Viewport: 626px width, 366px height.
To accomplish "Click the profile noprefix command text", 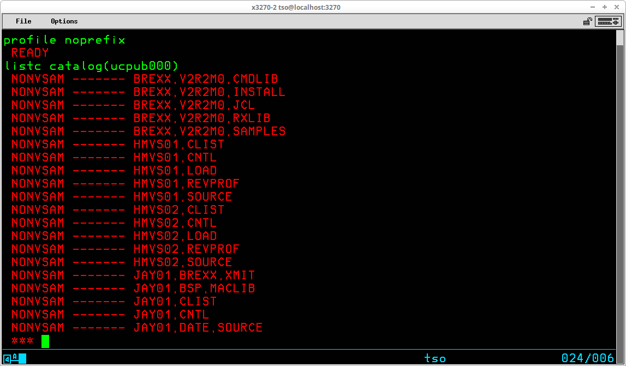I will coord(65,40).
